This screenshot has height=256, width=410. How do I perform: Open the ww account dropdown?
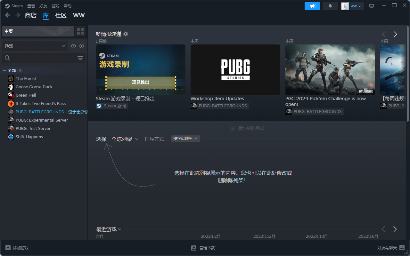click(356, 6)
